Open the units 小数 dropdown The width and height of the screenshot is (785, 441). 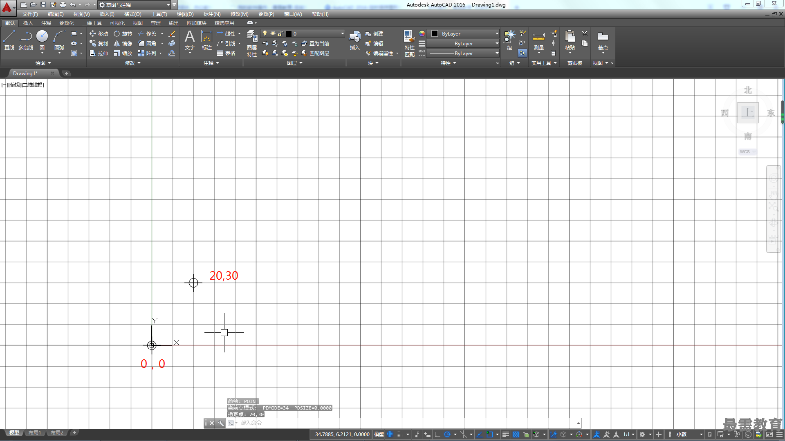point(689,434)
